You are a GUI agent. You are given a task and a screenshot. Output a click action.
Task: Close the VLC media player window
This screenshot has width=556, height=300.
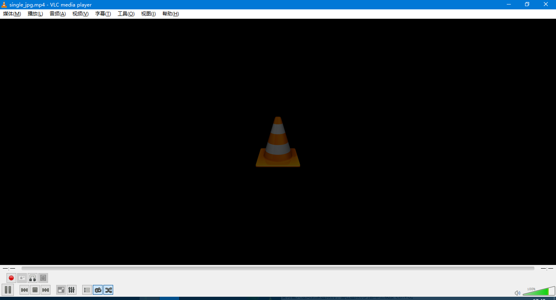[546, 4]
